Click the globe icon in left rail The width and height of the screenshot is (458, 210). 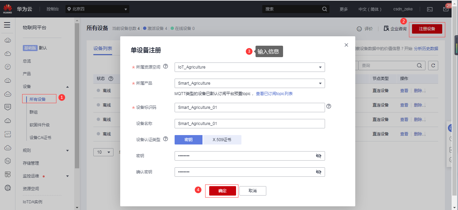[x=7, y=188]
